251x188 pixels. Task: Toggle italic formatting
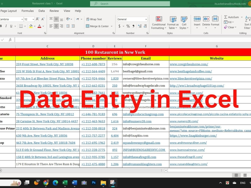[6, 26]
